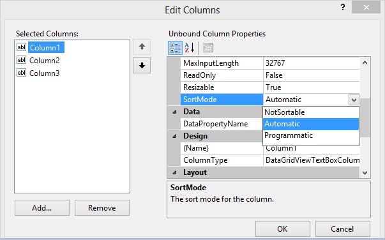Choose Programmatic from the SortMode list

pos(311,135)
